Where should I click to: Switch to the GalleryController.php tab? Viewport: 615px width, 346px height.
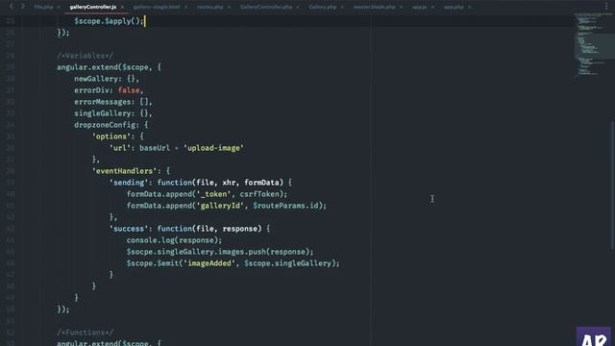click(266, 7)
